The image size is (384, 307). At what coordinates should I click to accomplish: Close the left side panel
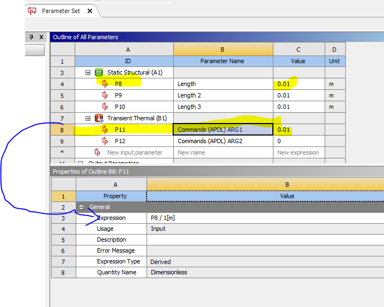click(x=41, y=37)
